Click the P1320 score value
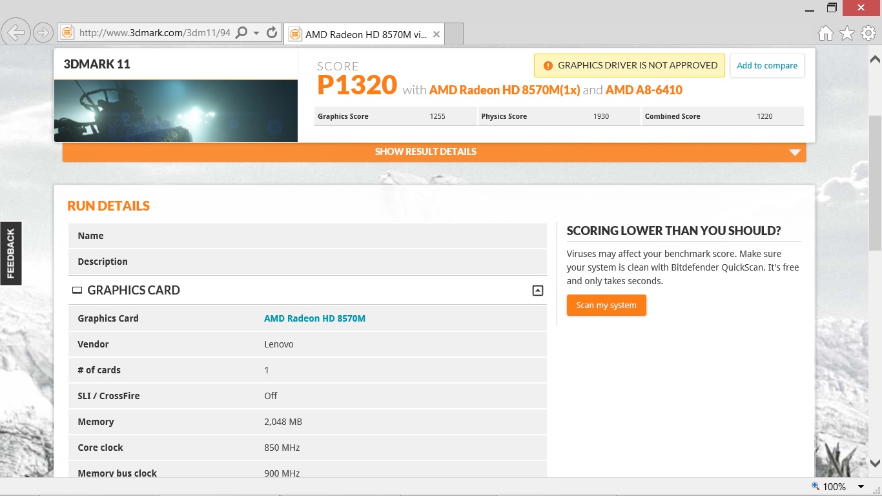Screen dimensions: 882x496 [357, 85]
